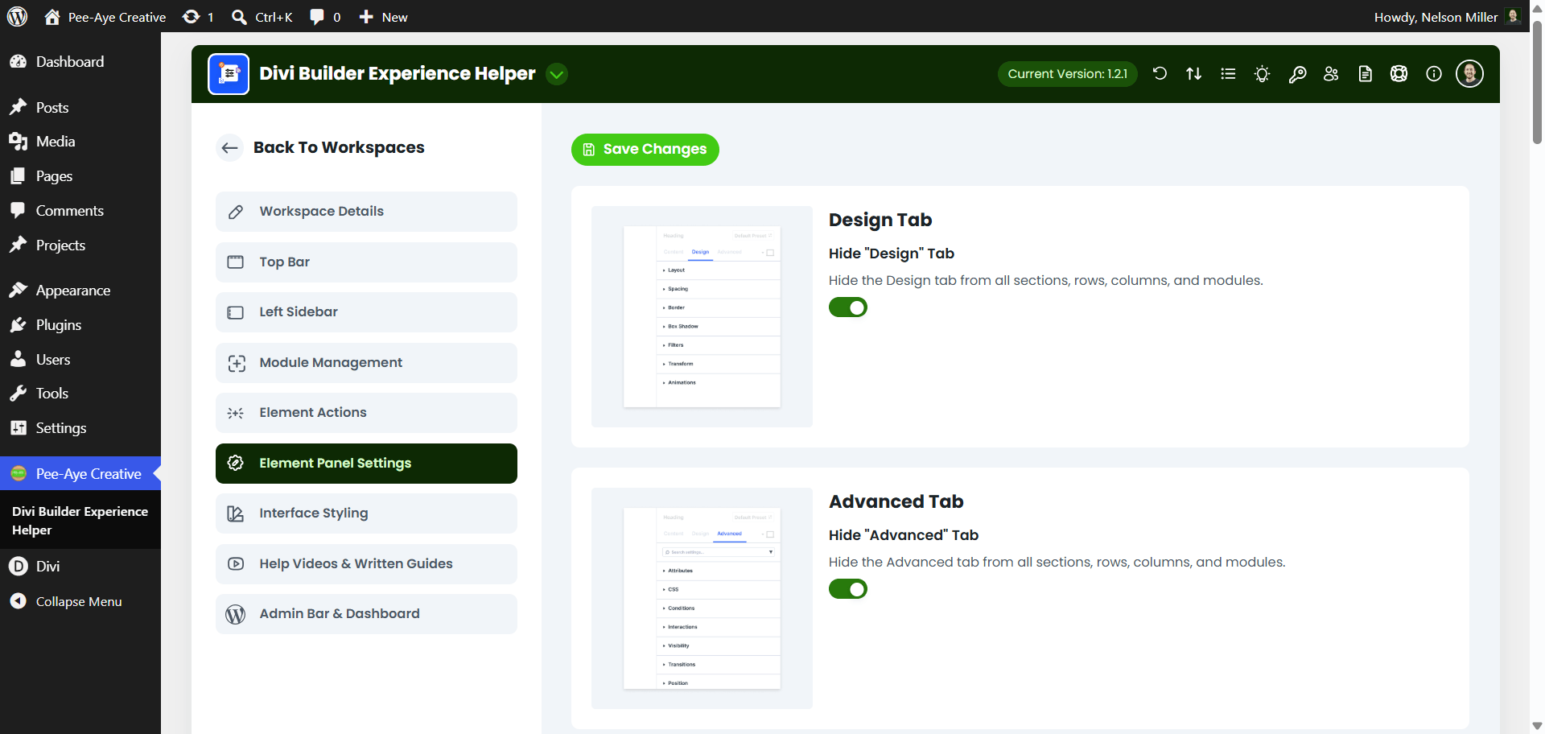Click the reset/undo arrow icon
The width and height of the screenshot is (1545, 734).
1160,74
